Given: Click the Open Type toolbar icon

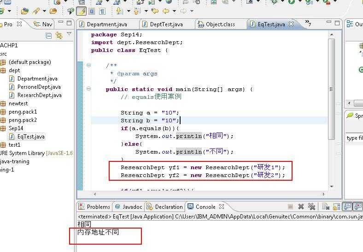Looking at the screenshot, I should 24,11.
